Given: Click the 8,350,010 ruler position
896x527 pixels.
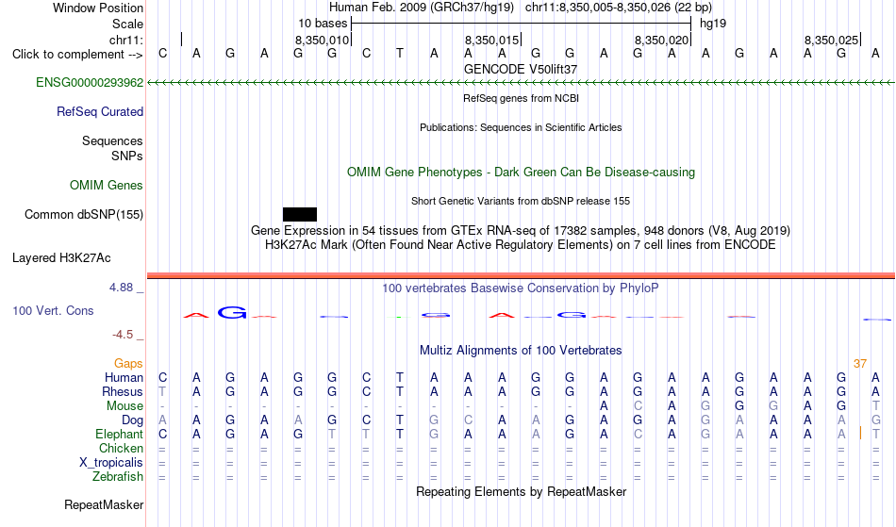Looking at the screenshot, I should [322, 40].
